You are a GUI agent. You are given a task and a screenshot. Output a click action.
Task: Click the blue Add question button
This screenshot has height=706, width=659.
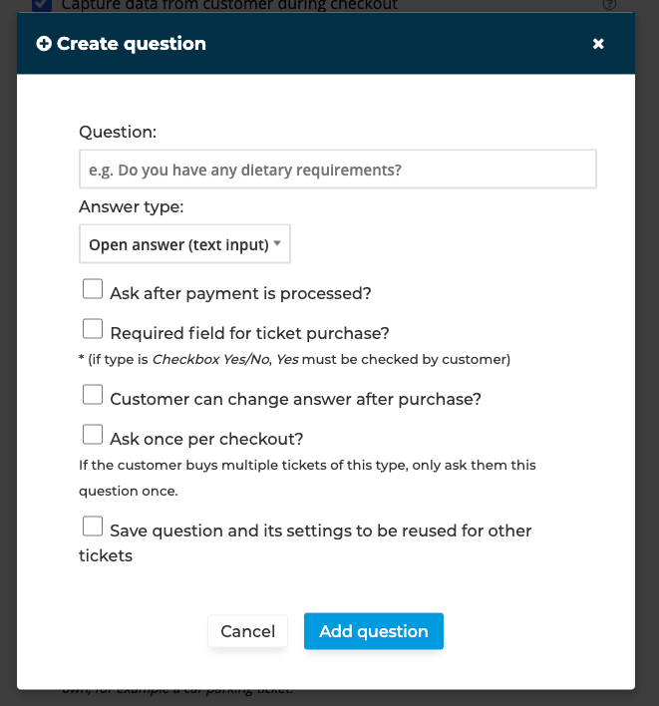coord(374,631)
